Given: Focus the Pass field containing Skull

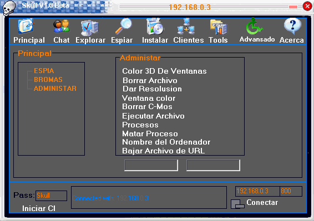Looking at the screenshot, I should (x=51, y=196).
